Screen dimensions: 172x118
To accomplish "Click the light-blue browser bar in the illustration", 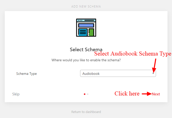I will [x=86, y=20].
